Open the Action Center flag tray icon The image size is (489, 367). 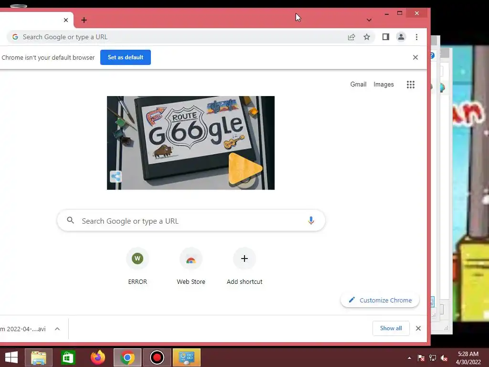pyautogui.click(x=421, y=358)
